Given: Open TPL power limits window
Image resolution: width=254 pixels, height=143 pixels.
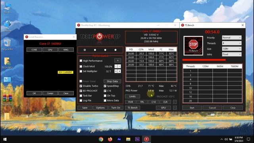Looking at the screenshot, I should point(142,102).
